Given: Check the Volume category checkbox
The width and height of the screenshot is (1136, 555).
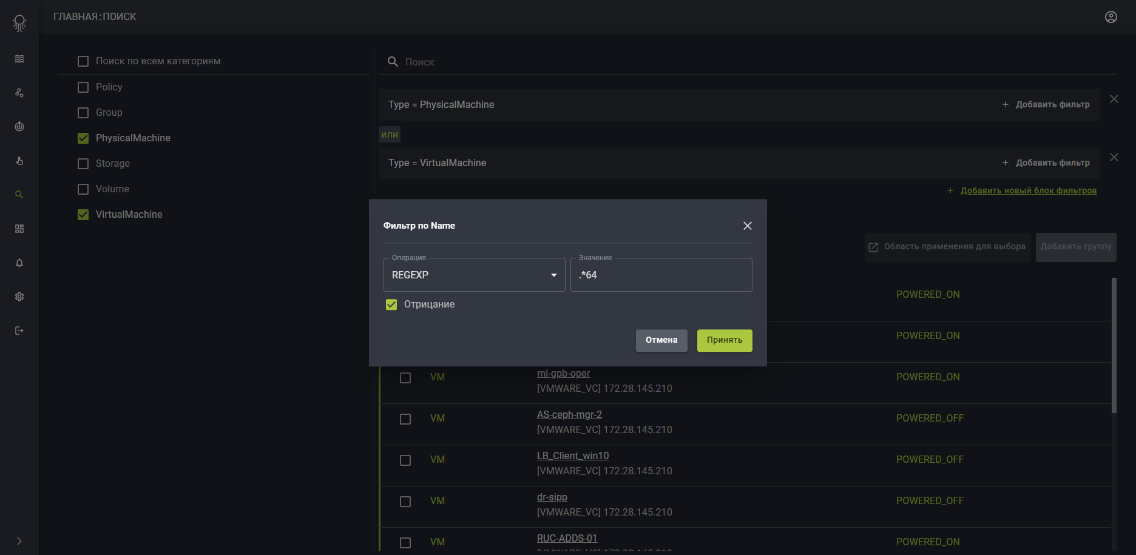Looking at the screenshot, I should 83,189.
